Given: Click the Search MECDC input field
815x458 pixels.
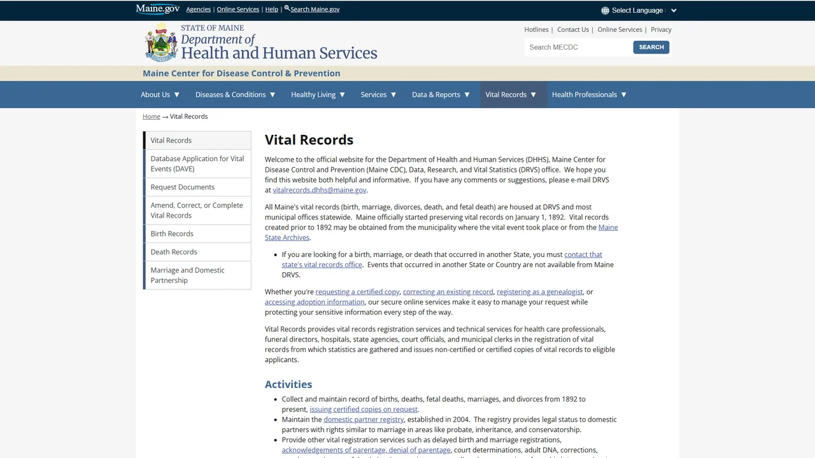Looking at the screenshot, I should (x=578, y=47).
